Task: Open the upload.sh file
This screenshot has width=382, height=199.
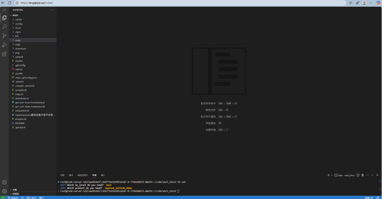Action: (x=33, y=127)
